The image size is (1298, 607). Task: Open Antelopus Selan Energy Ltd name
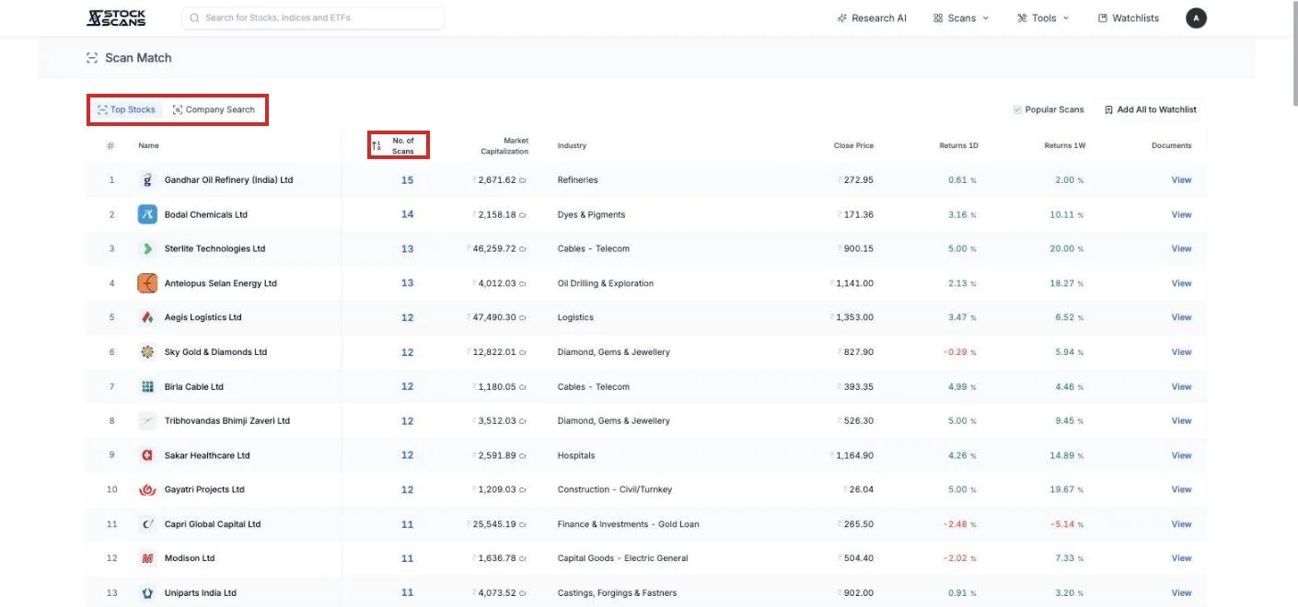(x=220, y=283)
